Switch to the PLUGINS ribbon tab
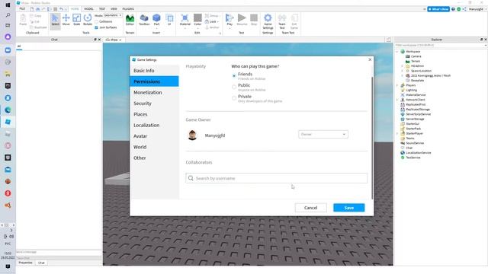 coord(128,9)
